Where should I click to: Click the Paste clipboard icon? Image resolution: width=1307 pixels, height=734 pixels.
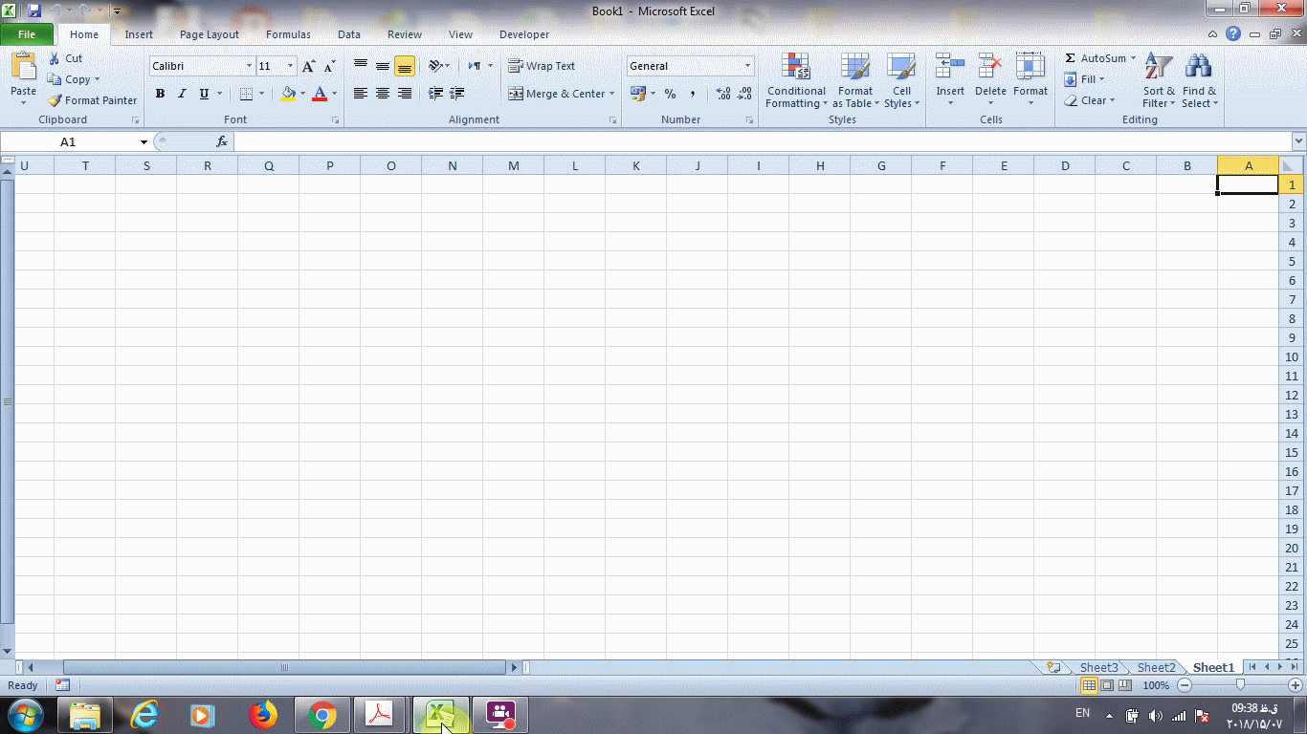click(23, 67)
